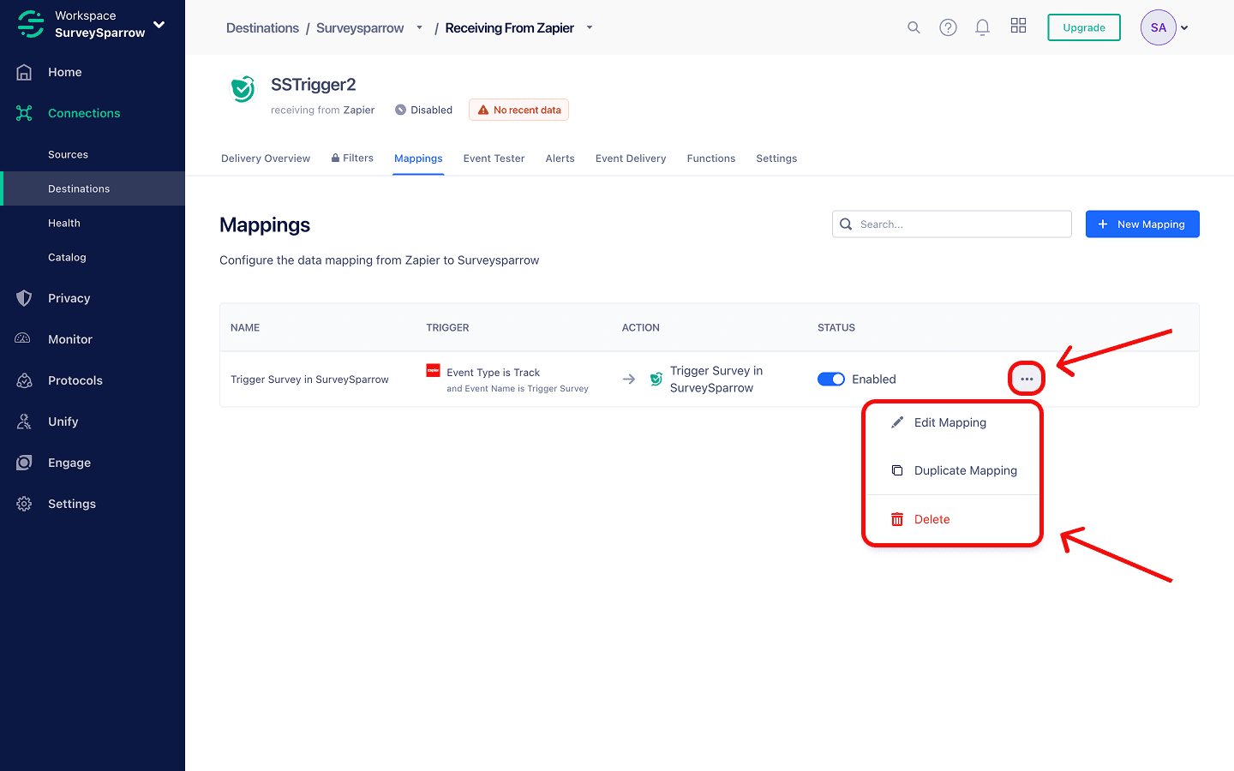Click the pencil icon for Edit Mapping
This screenshot has width=1234, height=771.
tap(897, 422)
